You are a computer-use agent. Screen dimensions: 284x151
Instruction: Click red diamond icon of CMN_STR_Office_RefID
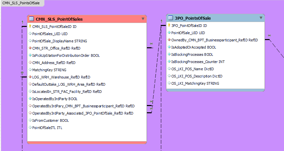tap(30, 48)
